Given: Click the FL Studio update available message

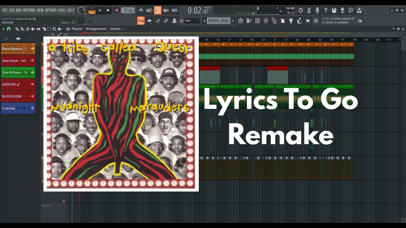Looking at the screenshot, I should pyautogui.click(x=338, y=21).
